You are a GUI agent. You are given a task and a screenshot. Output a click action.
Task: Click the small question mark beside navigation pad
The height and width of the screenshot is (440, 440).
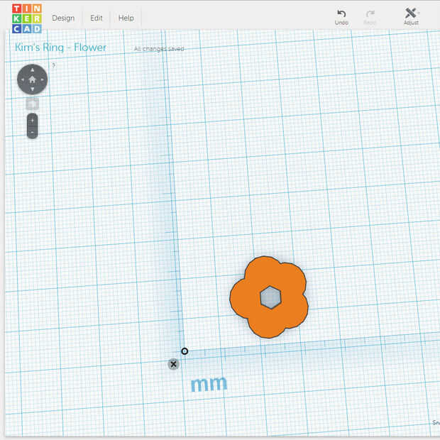54,65
